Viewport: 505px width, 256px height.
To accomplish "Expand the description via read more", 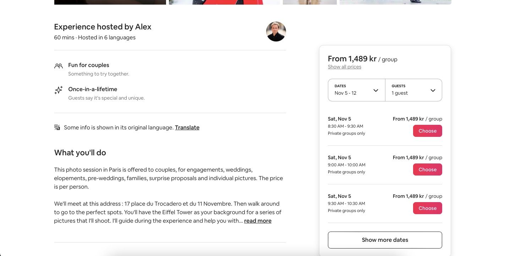I will (258, 221).
